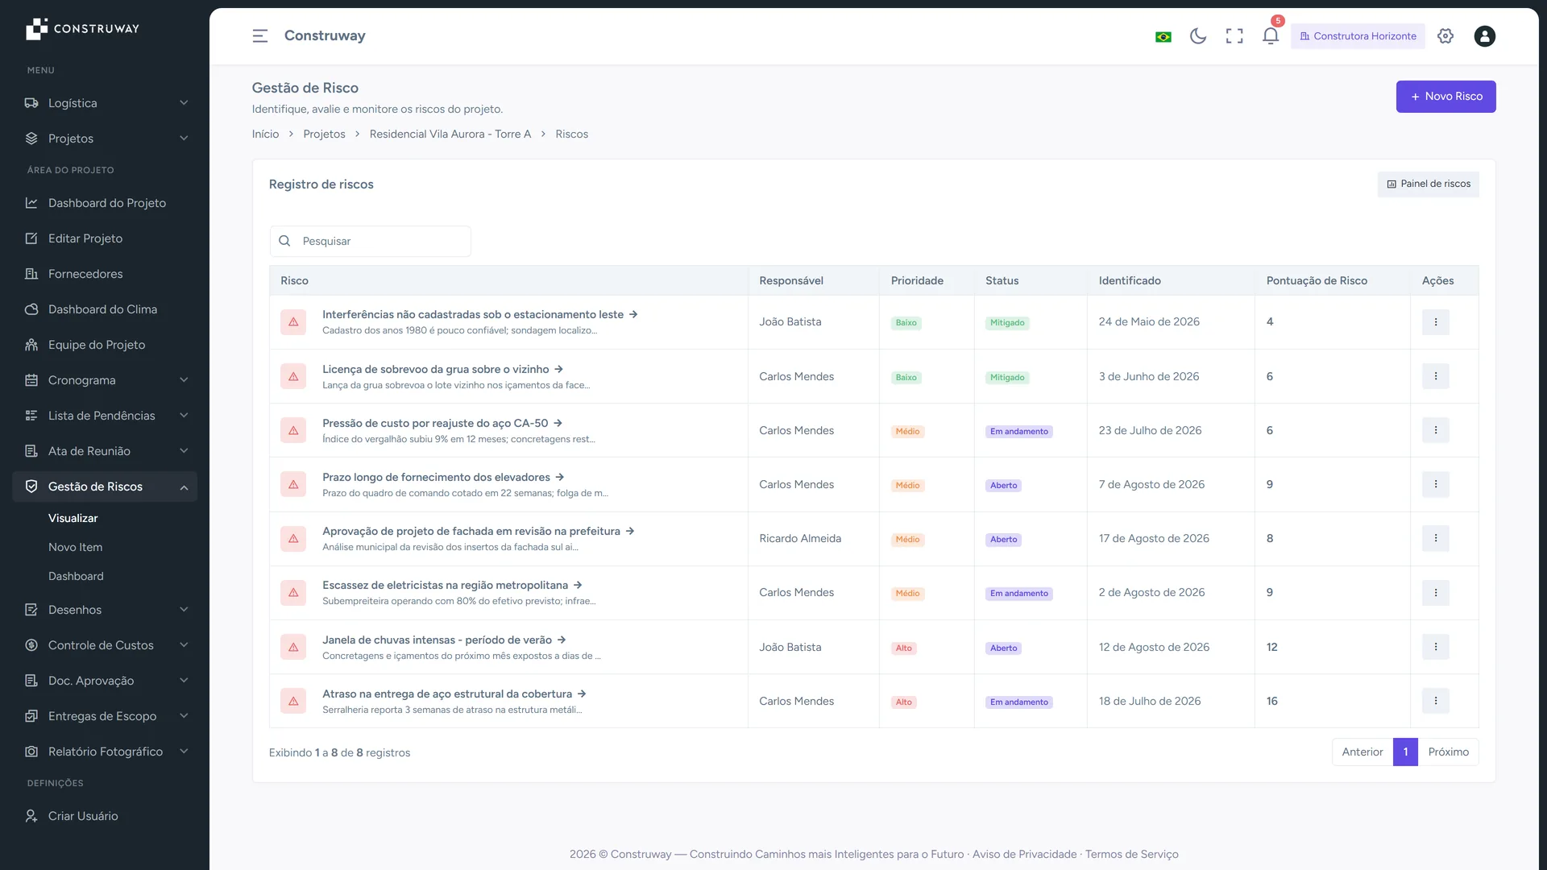The image size is (1547, 870).
Task: Expand the Controle de Custos menu
Action: (x=105, y=645)
